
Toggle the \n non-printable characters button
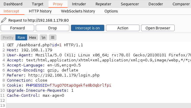click(x=43, y=37)
